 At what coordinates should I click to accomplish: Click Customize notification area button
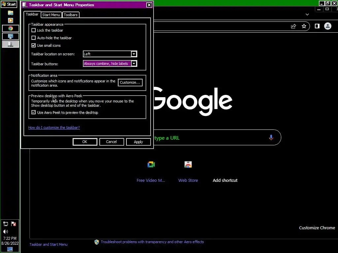(x=130, y=82)
